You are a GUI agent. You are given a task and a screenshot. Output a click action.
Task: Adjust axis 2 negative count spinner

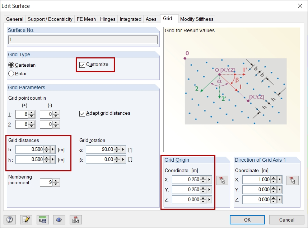pos(56,124)
